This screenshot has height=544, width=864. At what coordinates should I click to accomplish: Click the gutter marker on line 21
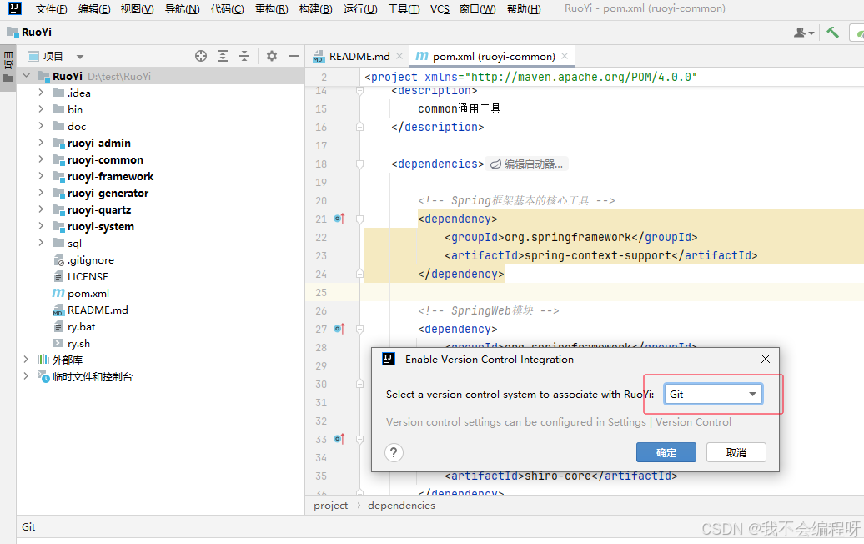click(339, 219)
